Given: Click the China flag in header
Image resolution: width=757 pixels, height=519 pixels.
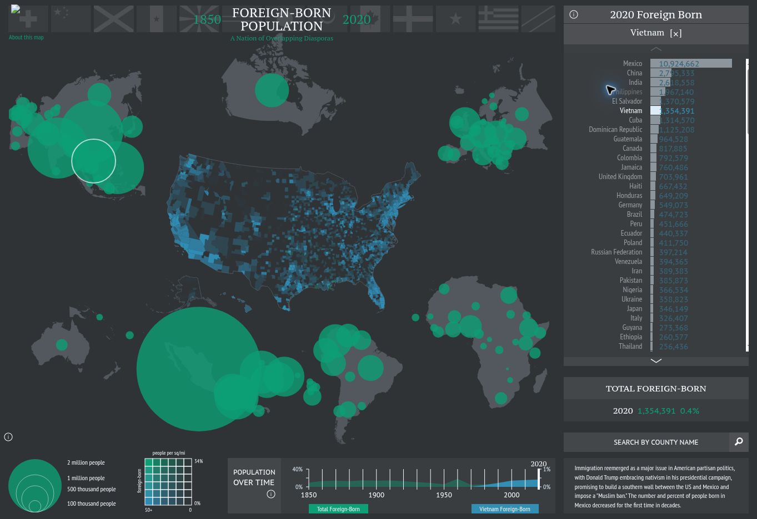Looking at the screenshot, I should 71,19.
